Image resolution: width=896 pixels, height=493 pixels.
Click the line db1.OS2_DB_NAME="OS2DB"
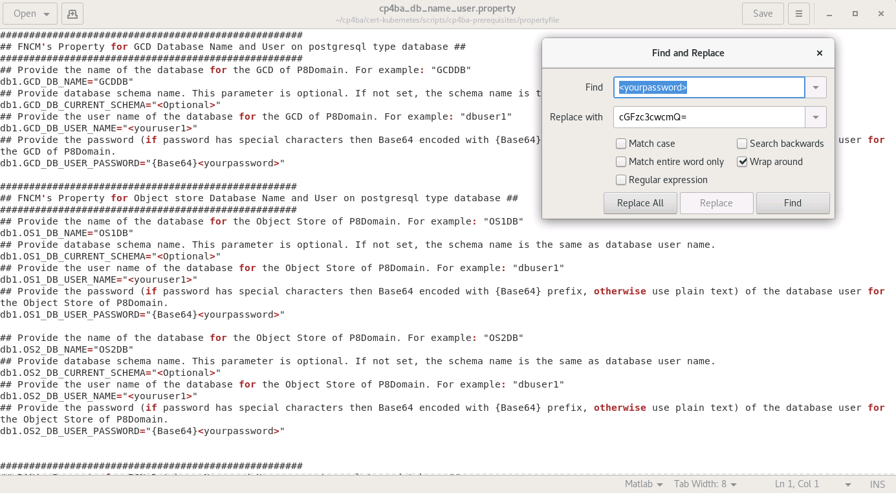click(67, 349)
